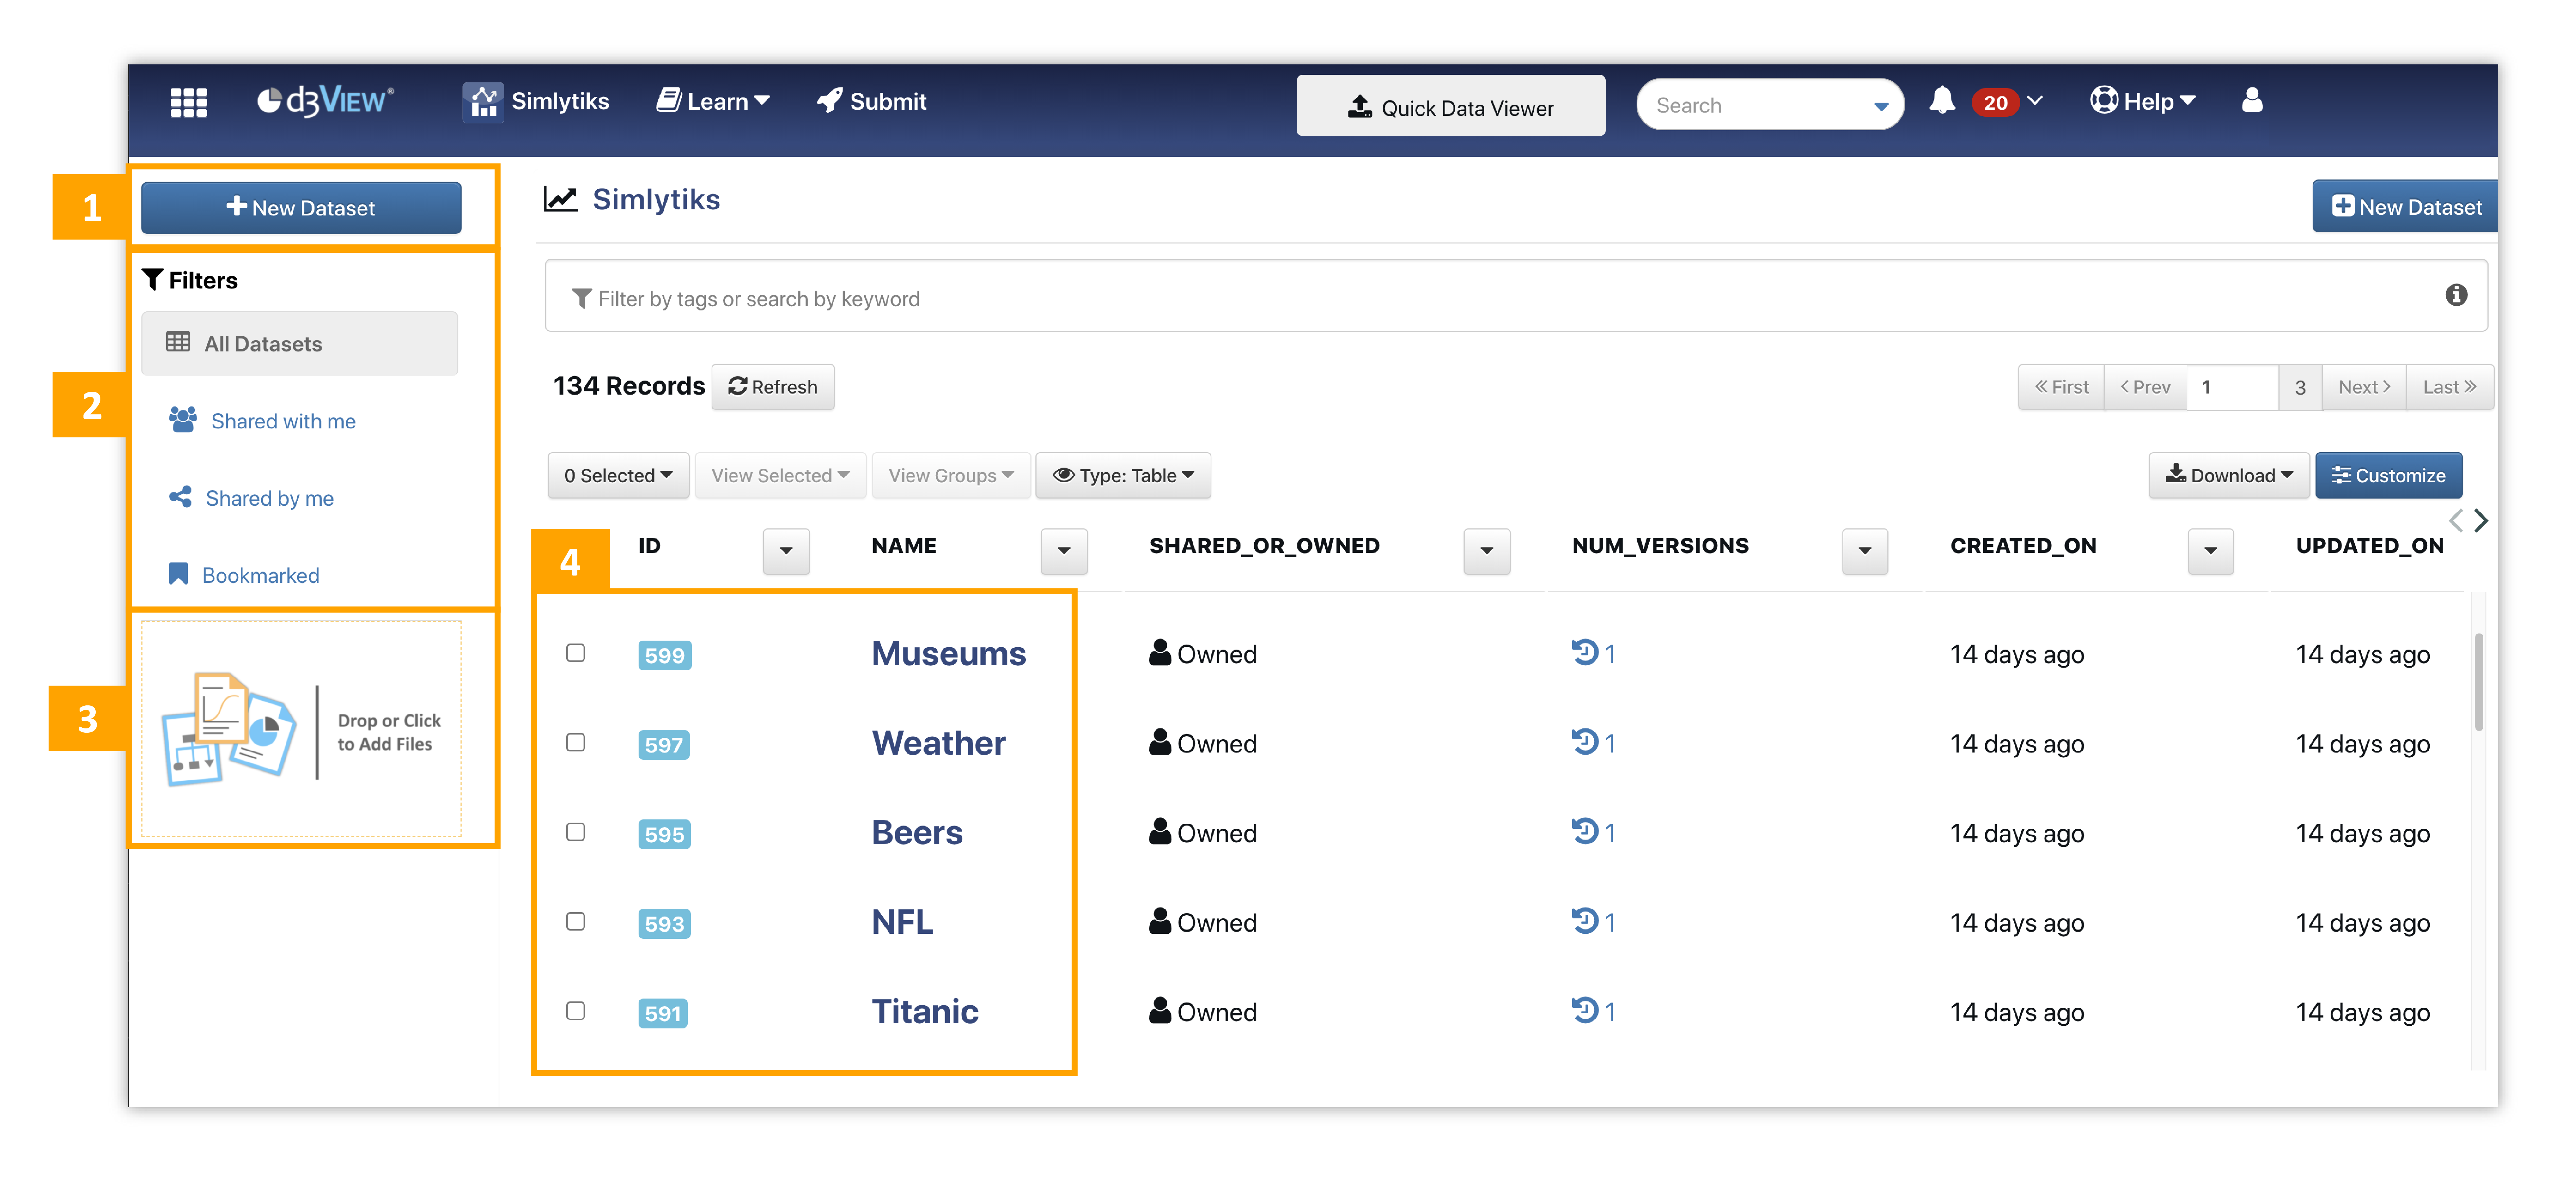The width and height of the screenshot is (2576, 1182).
Task: Expand the View Groups dropdown
Action: [950, 476]
